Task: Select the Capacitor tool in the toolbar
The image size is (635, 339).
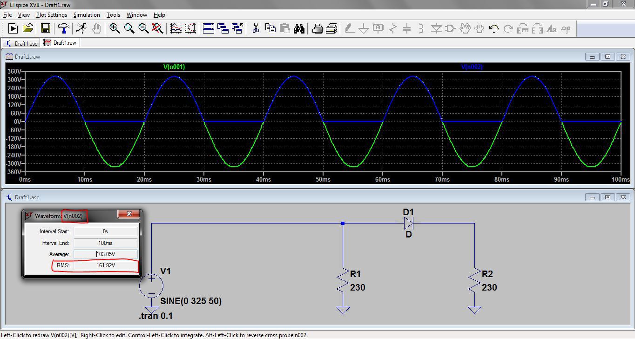Action: click(407, 29)
